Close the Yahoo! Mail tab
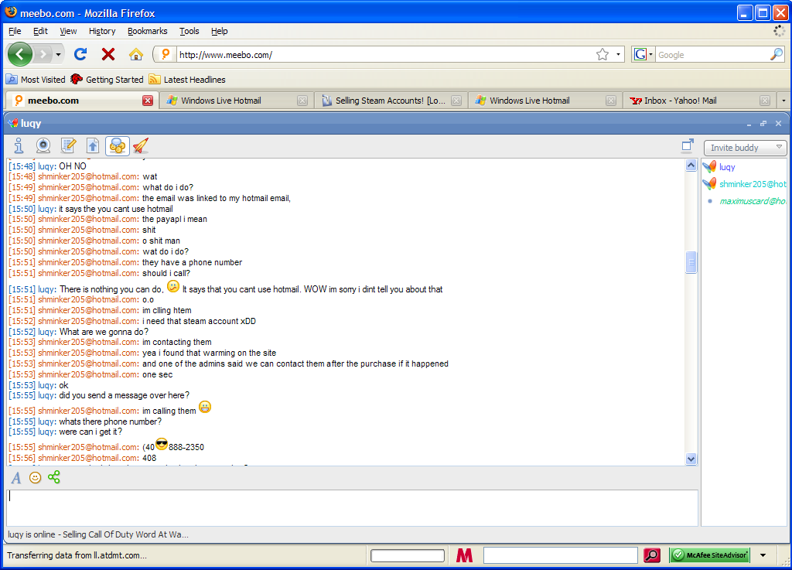 tap(765, 101)
